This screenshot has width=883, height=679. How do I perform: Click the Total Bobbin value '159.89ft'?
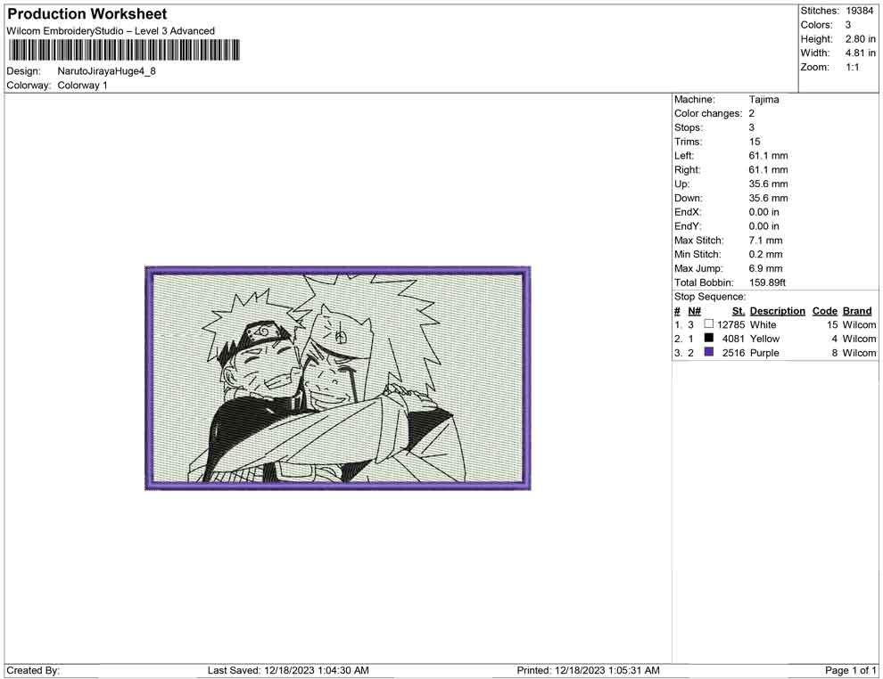(x=767, y=282)
